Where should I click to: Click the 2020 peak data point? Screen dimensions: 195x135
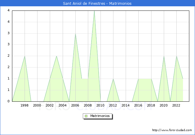(164, 56)
